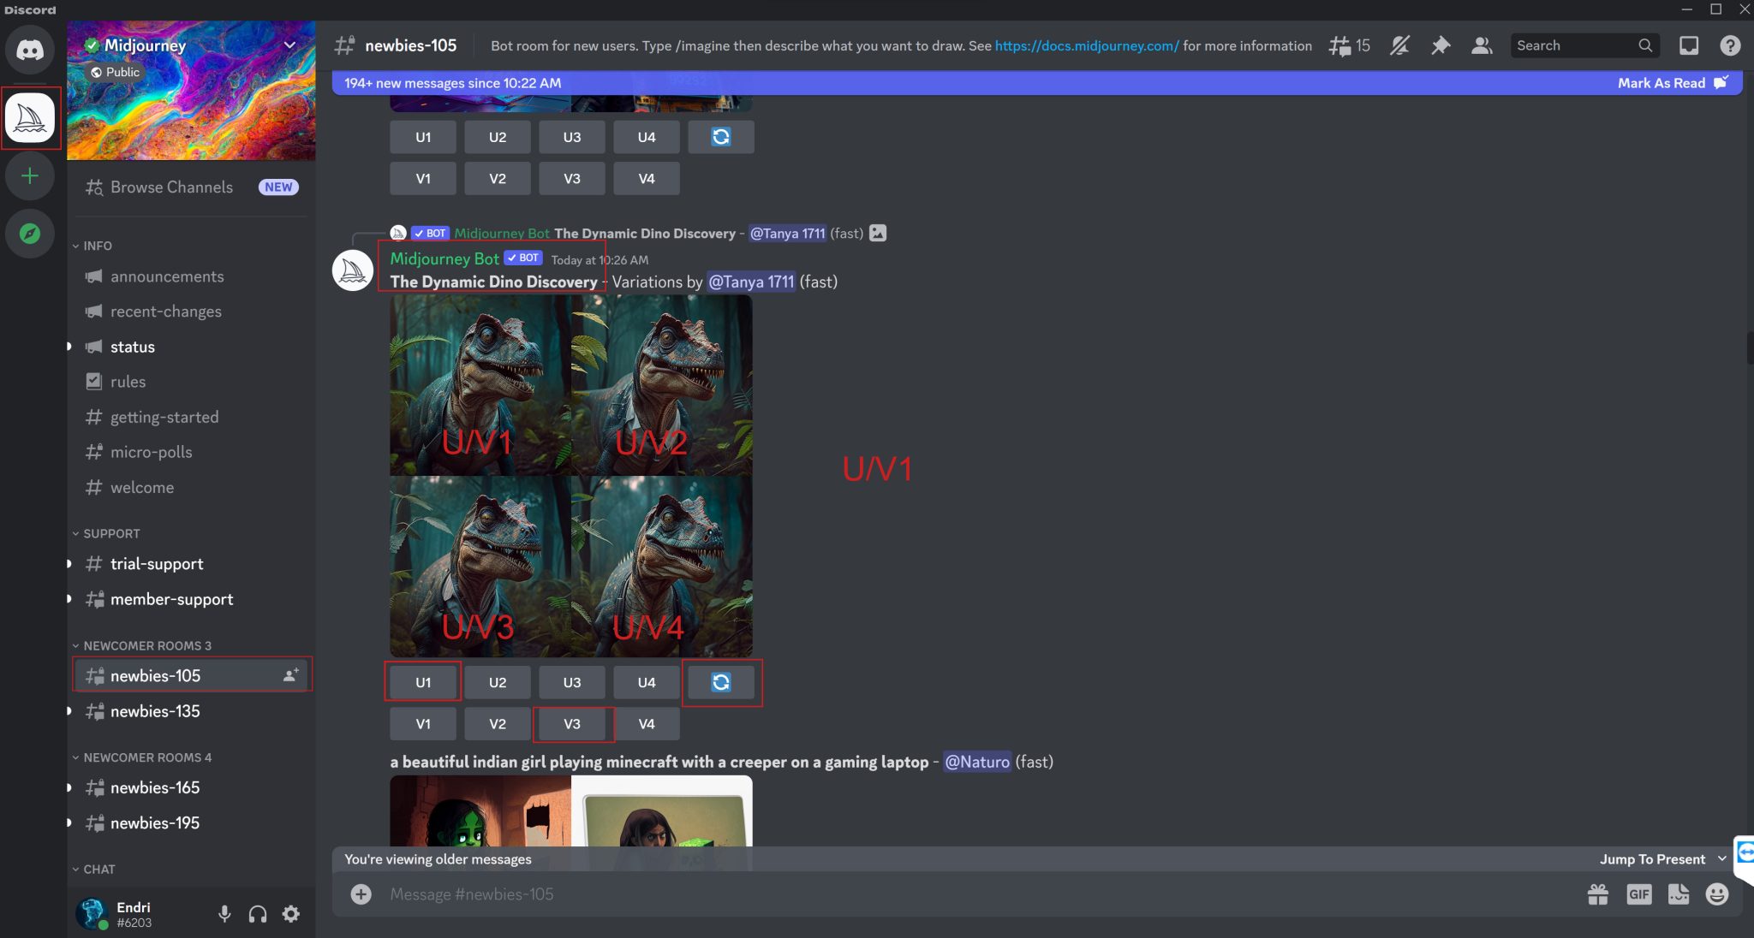The image size is (1754, 938).
Task: Mute your microphone
Action: [x=224, y=914]
